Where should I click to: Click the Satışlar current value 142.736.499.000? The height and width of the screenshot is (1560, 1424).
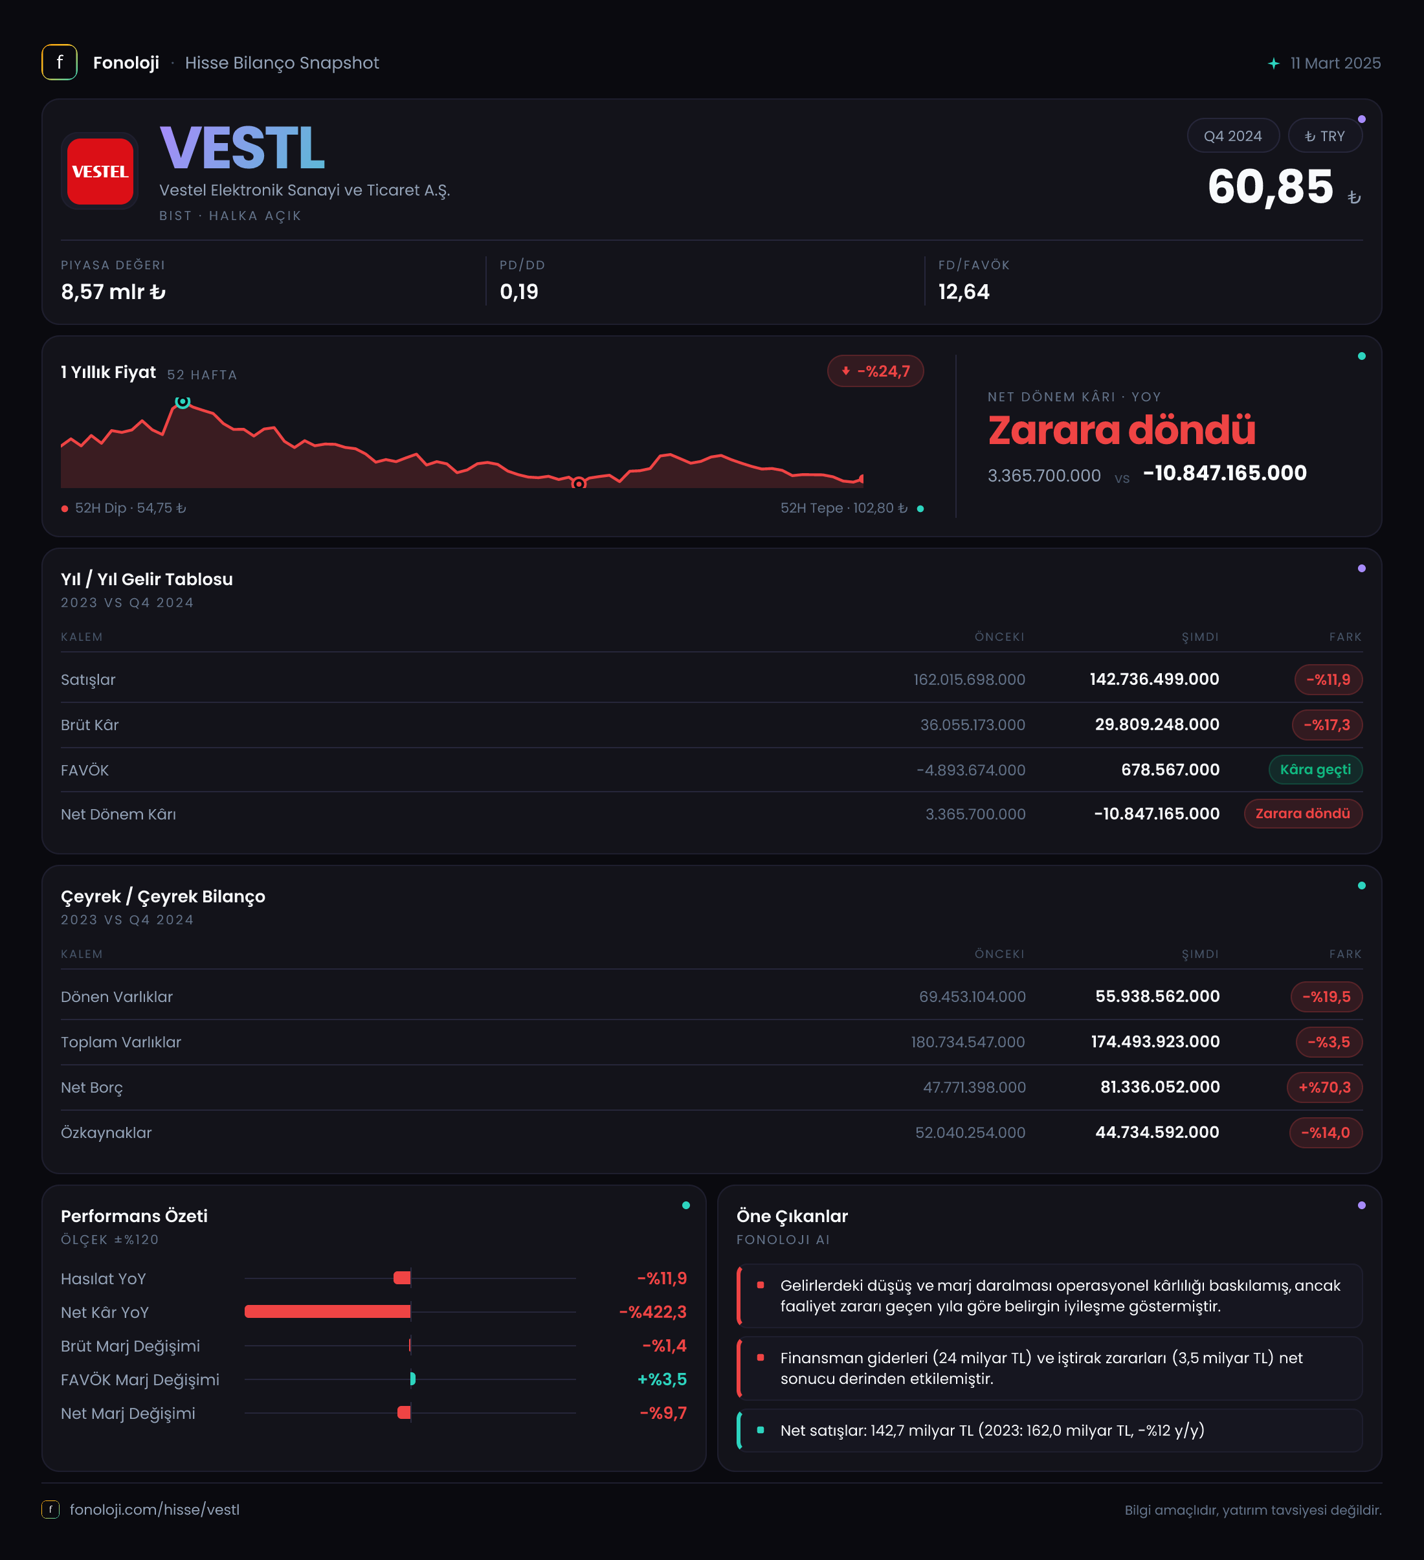[1154, 680]
